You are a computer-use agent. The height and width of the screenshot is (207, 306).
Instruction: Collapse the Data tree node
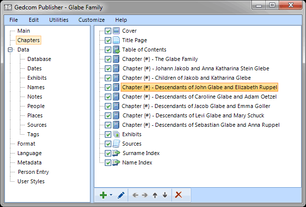[x=10, y=50]
